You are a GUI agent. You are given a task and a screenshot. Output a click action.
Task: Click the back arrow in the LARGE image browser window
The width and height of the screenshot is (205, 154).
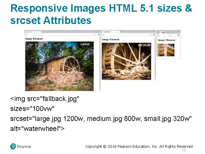26,34
